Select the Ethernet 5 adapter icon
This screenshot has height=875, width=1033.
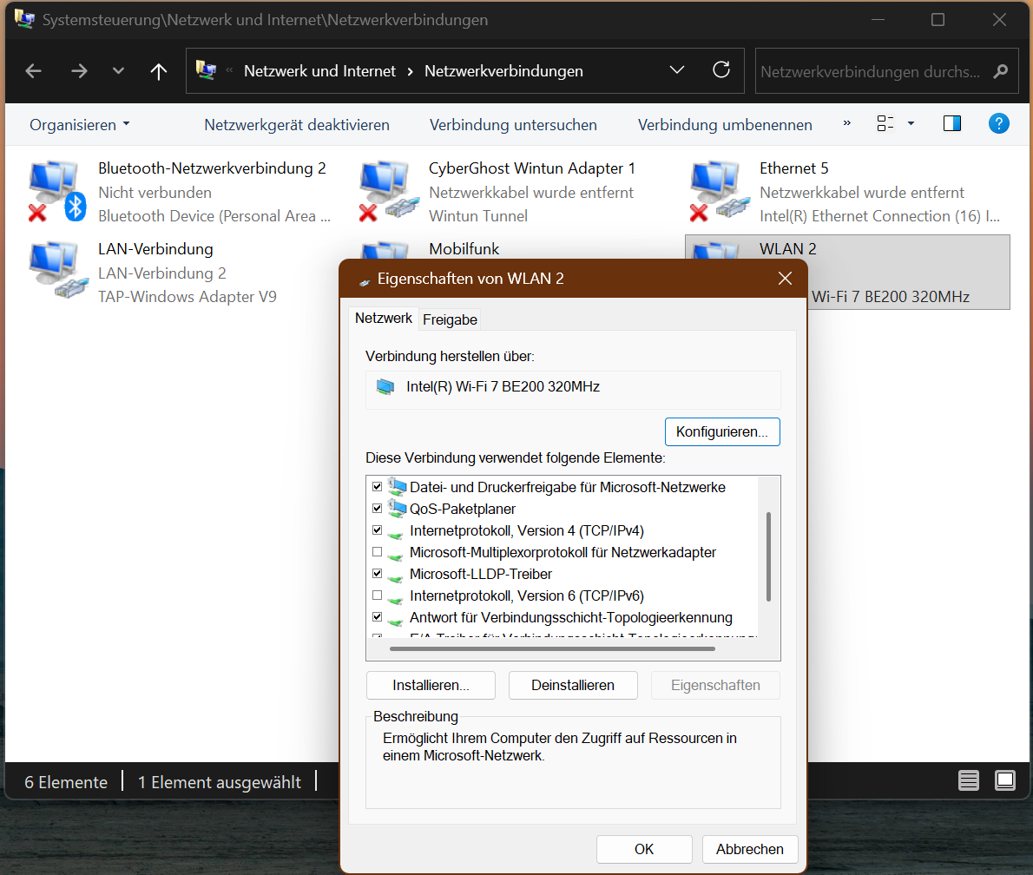(x=720, y=190)
